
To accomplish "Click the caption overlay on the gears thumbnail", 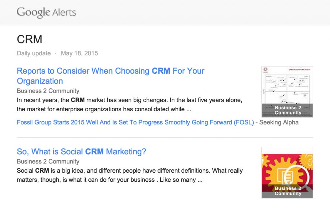I will (x=287, y=191).
